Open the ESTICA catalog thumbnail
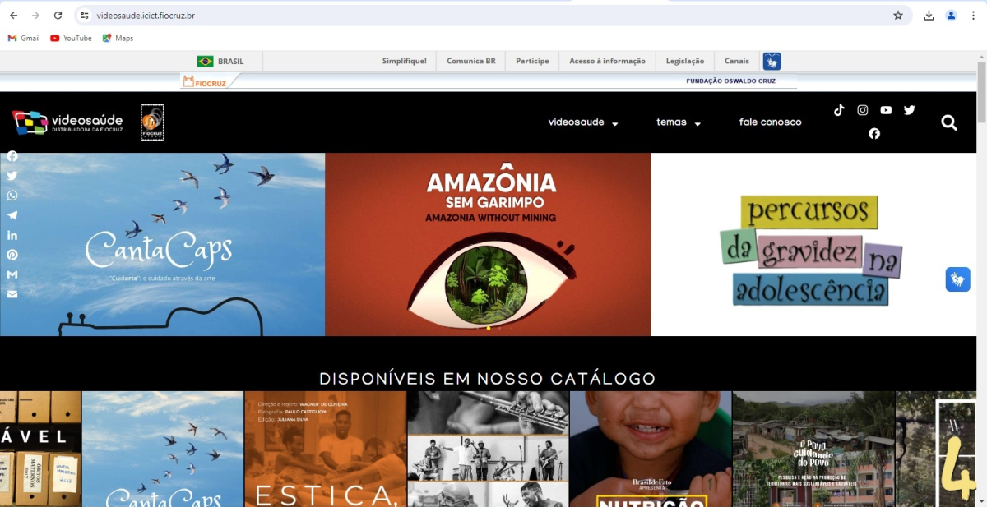987x507 pixels. [326, 449]
